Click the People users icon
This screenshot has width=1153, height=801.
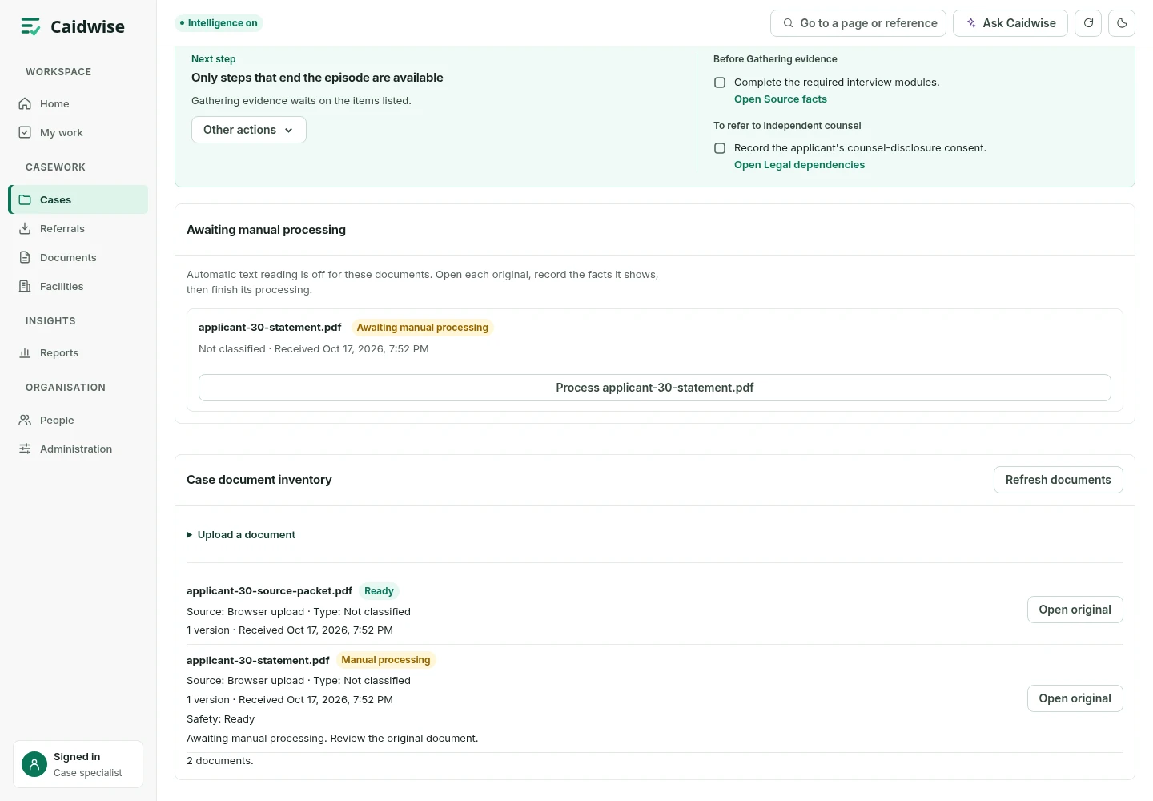pyautogui.click(x=25, y=420)
